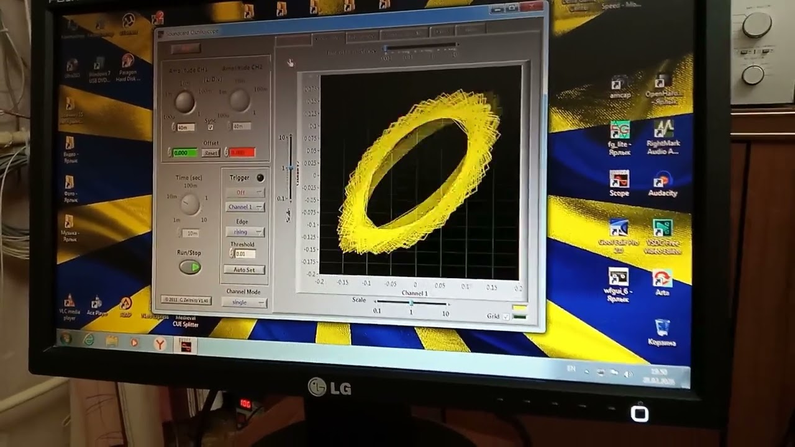The height and width of the screenshot is (447, 795).
Task: Click the green CH1 offset value field
Action: pyautogui.click(x=185, y=153)
